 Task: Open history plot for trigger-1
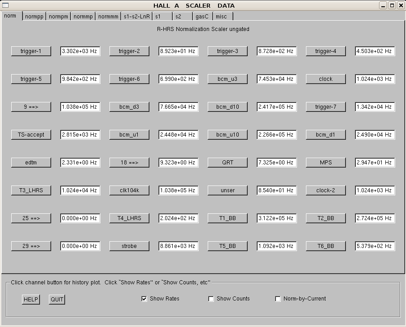click(31, 51)
